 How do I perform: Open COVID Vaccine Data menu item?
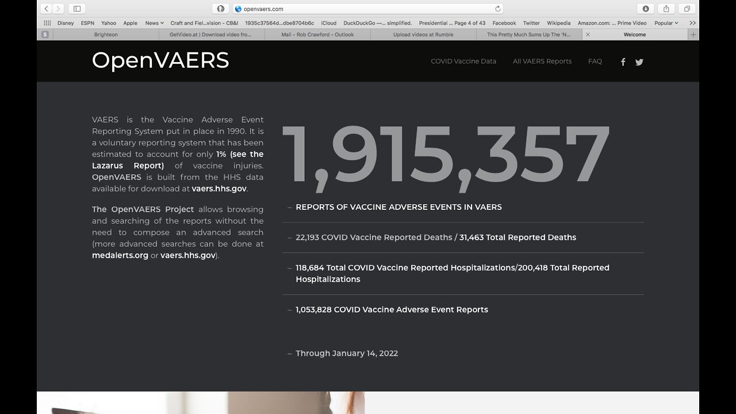[463, 61]
